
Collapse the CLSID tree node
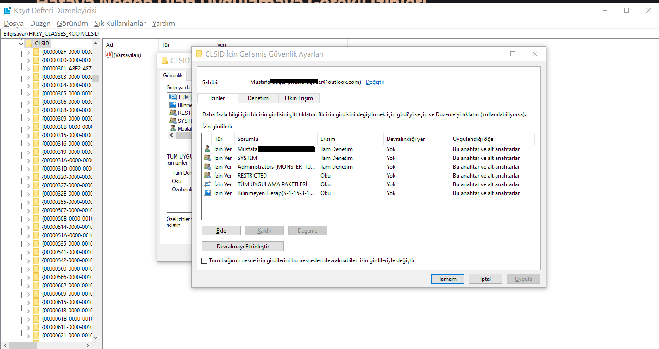(21, 43)
